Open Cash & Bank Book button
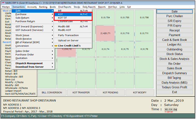The height and width of the screenshot is (119, 196). click(175, 40)
